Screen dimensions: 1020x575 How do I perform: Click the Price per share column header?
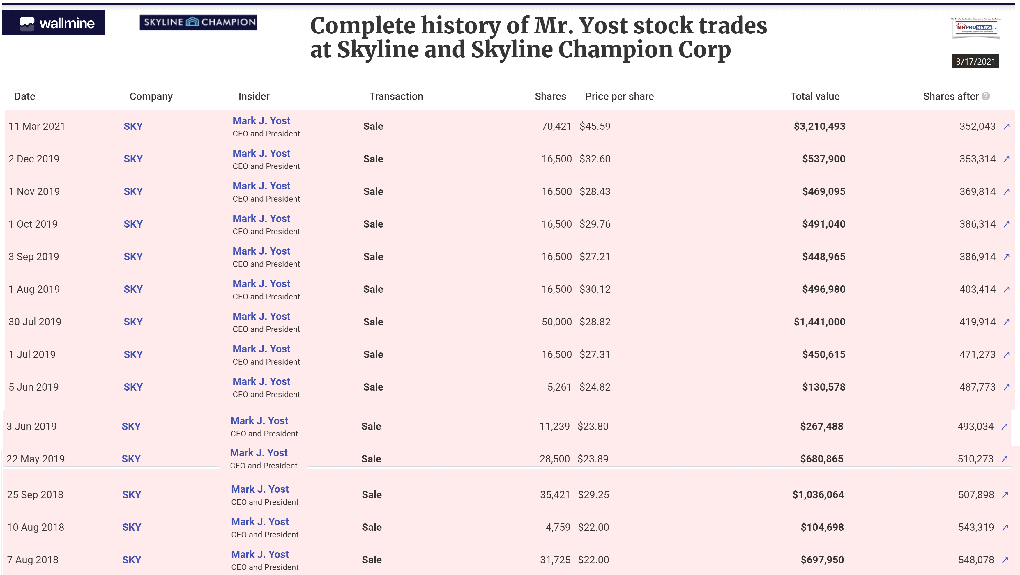pyautogui.click(x=619, y=96)
